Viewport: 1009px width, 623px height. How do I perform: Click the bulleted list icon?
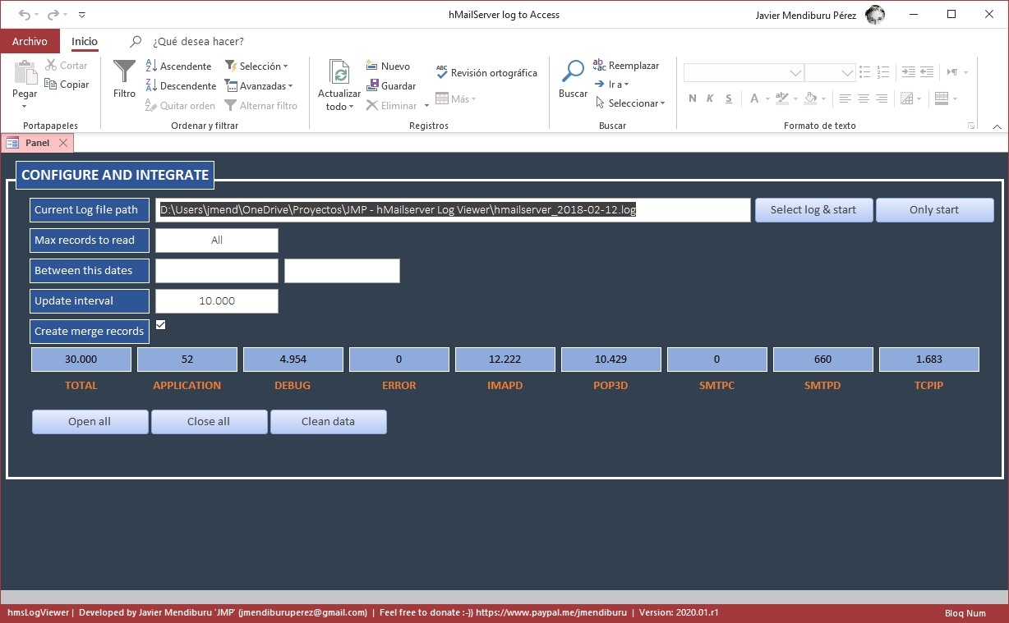point(866,72)
